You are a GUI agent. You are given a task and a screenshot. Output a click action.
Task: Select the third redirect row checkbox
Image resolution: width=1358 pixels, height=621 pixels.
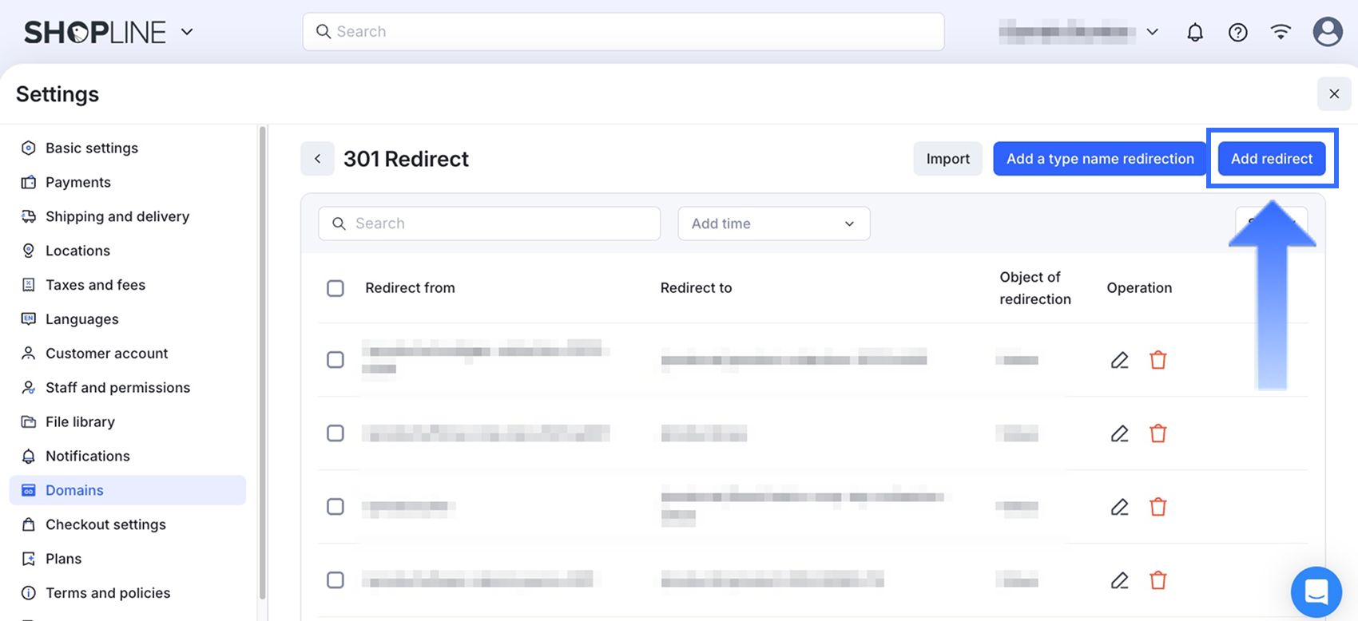click(336, 507)
